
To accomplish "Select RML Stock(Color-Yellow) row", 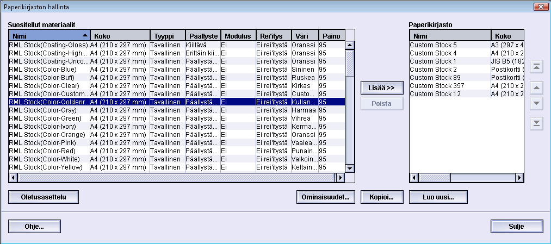I will click(x=177, y=167).
